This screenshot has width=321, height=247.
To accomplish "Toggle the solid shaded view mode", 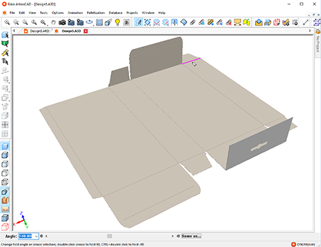I will (5, 146).
